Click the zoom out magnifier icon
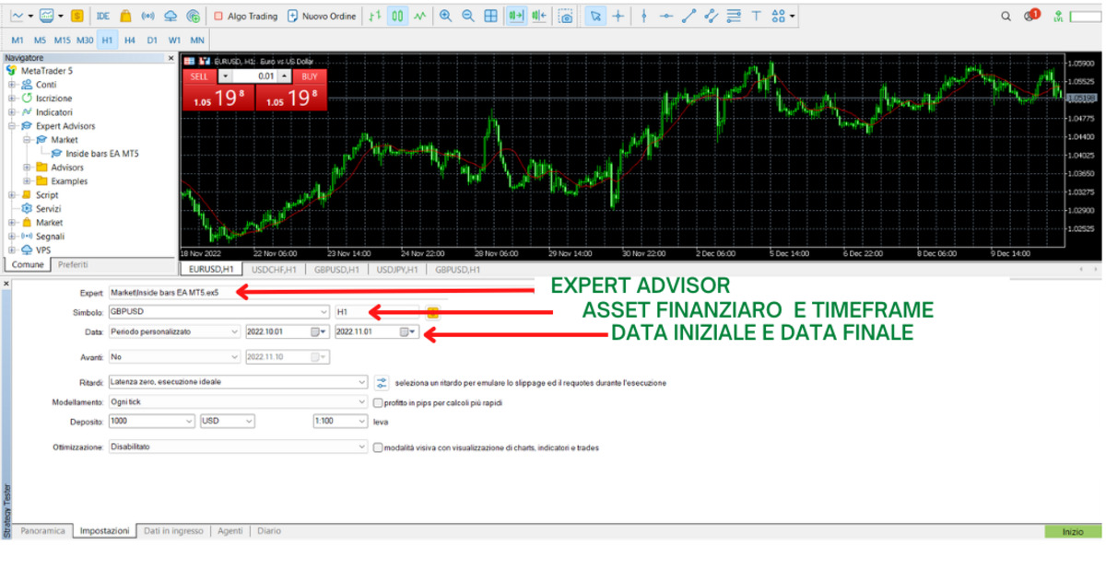Screen dimensions: 1106x580 pos(468,16)
